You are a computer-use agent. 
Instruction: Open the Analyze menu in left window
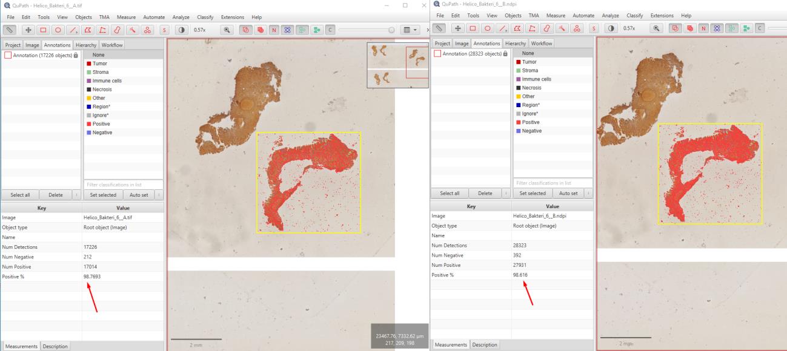181,17
